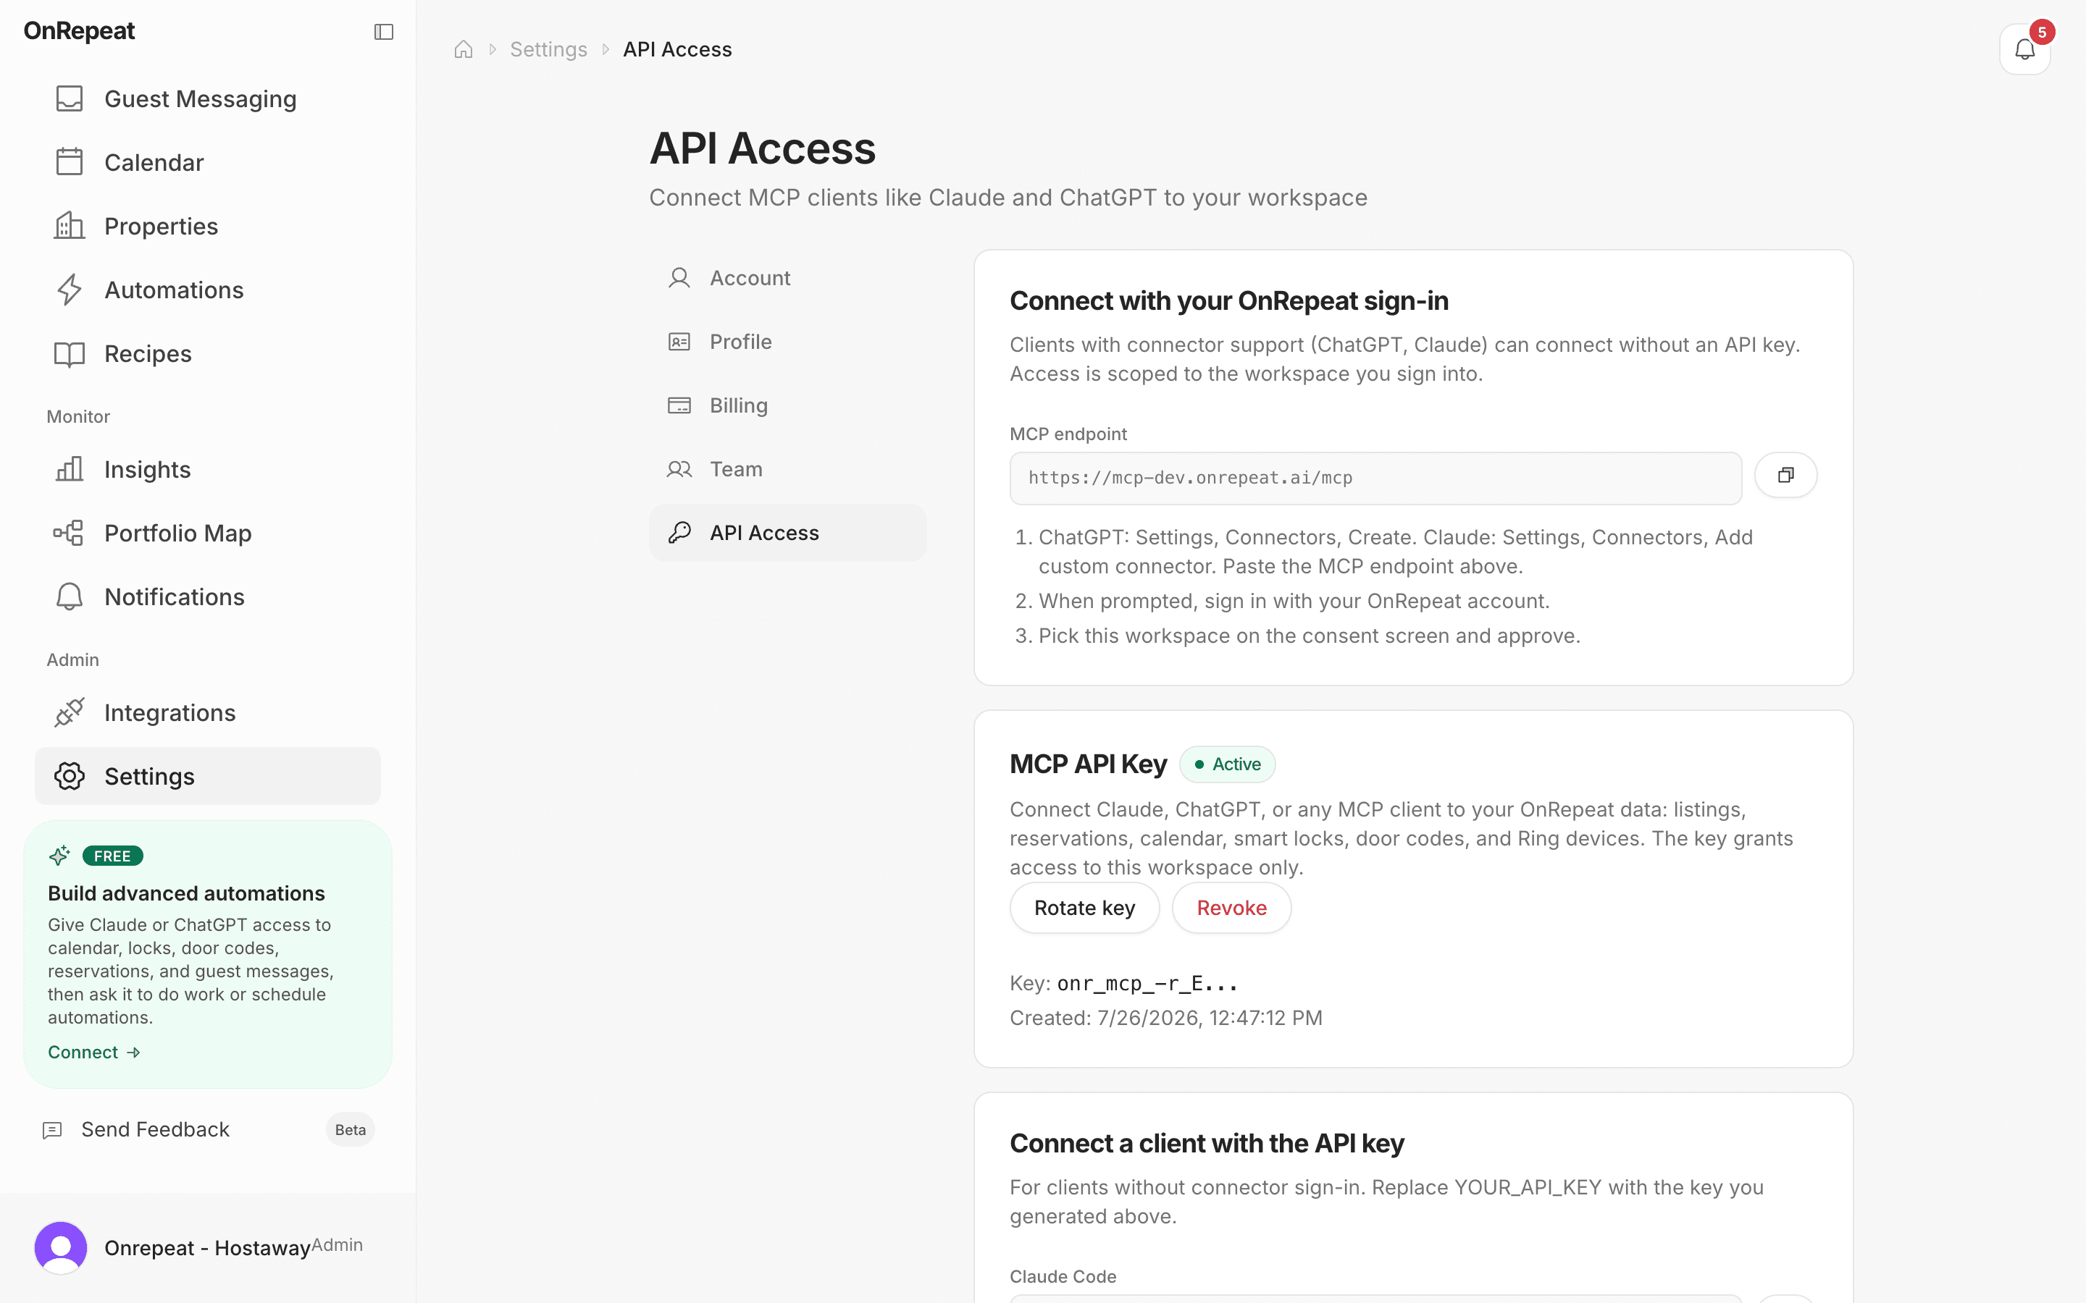This screenshot has height=1303, width=2086.
Task: Click the Active status badge
Action: click(x=1228, y=764)
